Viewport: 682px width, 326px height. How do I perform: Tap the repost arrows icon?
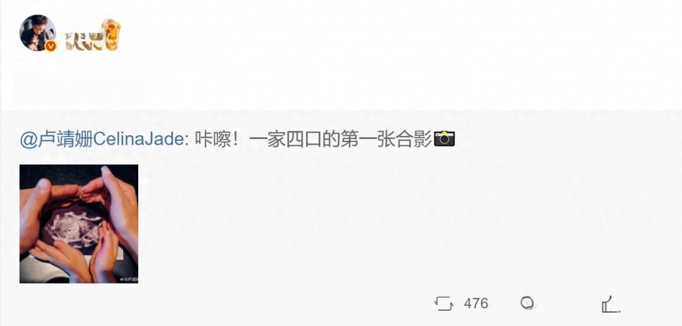point(444,303)
